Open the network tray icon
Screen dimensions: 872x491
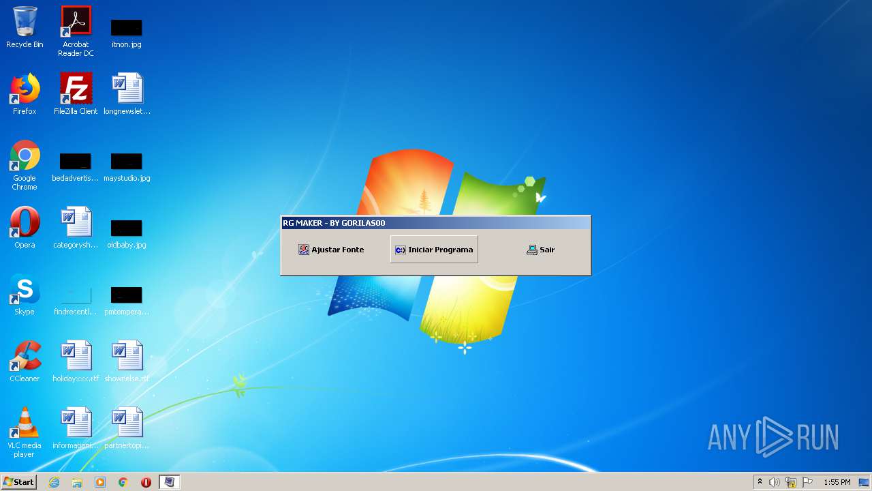click(x=791, y=482)
